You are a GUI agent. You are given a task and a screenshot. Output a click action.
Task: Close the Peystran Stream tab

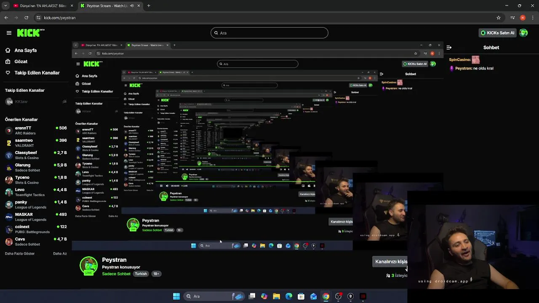(139, 6)
